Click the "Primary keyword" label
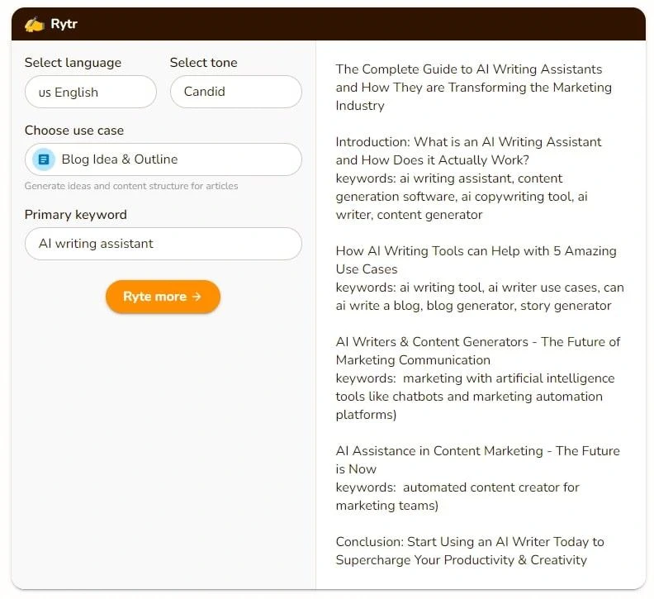 pyautogui.click(x=76, y=215)
